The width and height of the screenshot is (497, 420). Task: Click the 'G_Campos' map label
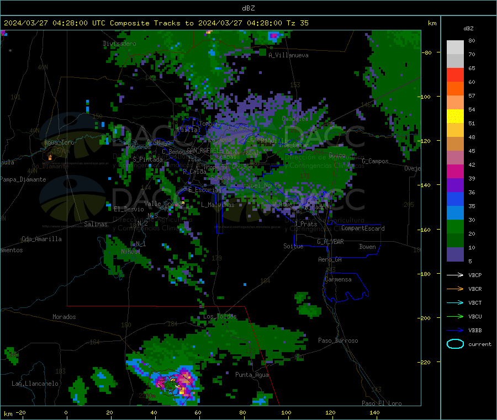pyautogui.click(x=375, y=161)
